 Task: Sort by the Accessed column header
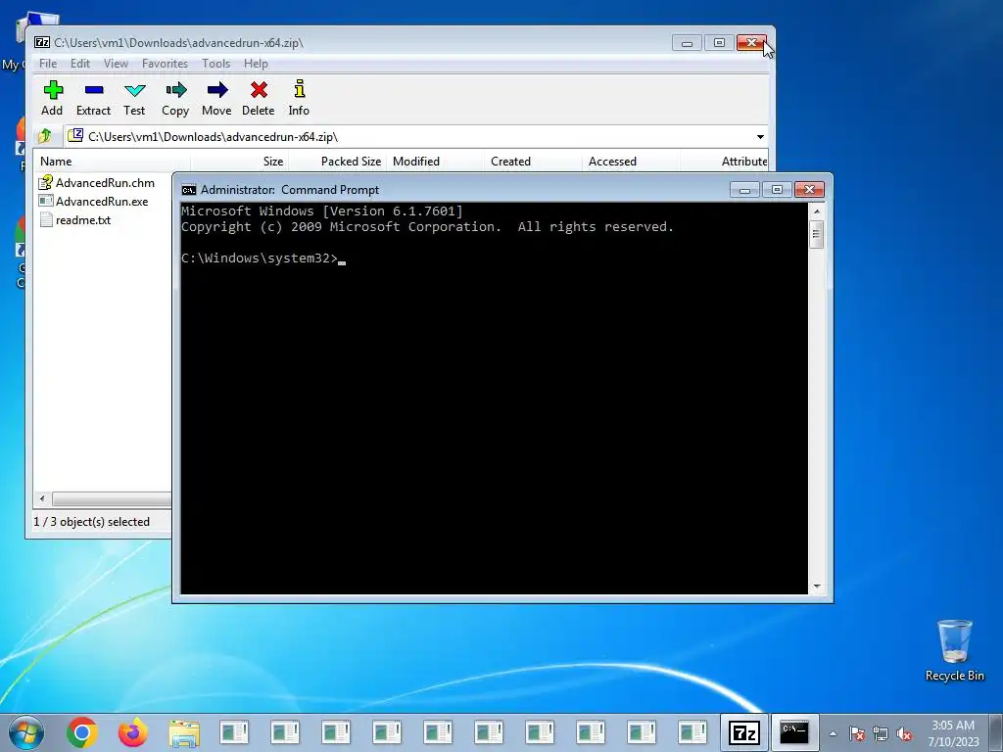tap(631, 162)
